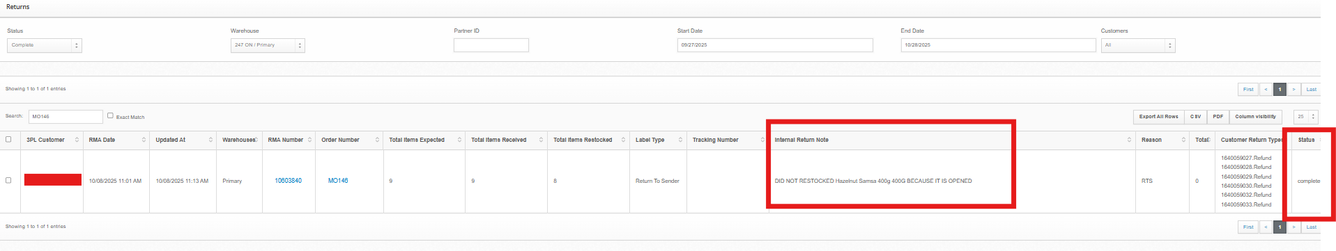The image size is (1336, 251).
Task: Sort by the Order Number column
Action: coord(350,140)
